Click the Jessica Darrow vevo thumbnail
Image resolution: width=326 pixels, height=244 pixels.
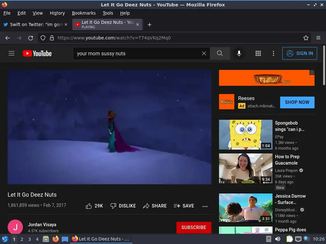pos(245,208)
